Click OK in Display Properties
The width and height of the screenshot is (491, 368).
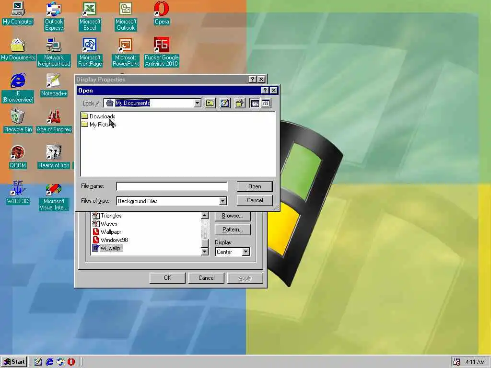click(167, 278)
